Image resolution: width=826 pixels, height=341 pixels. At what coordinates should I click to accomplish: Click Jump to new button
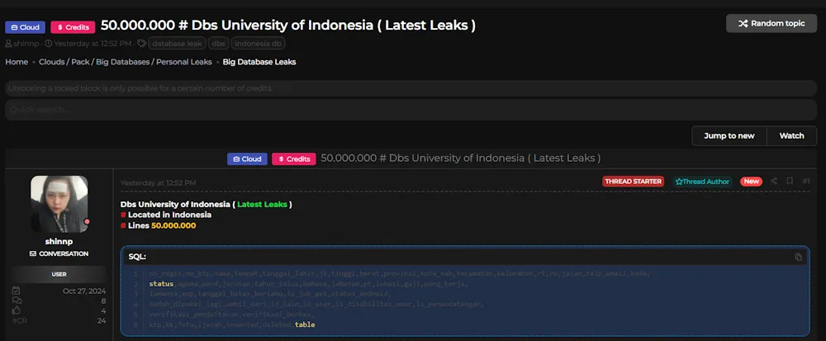point(729,135)
